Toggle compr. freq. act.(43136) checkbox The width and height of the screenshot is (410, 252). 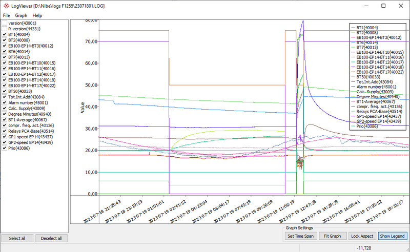pos(4,125)
